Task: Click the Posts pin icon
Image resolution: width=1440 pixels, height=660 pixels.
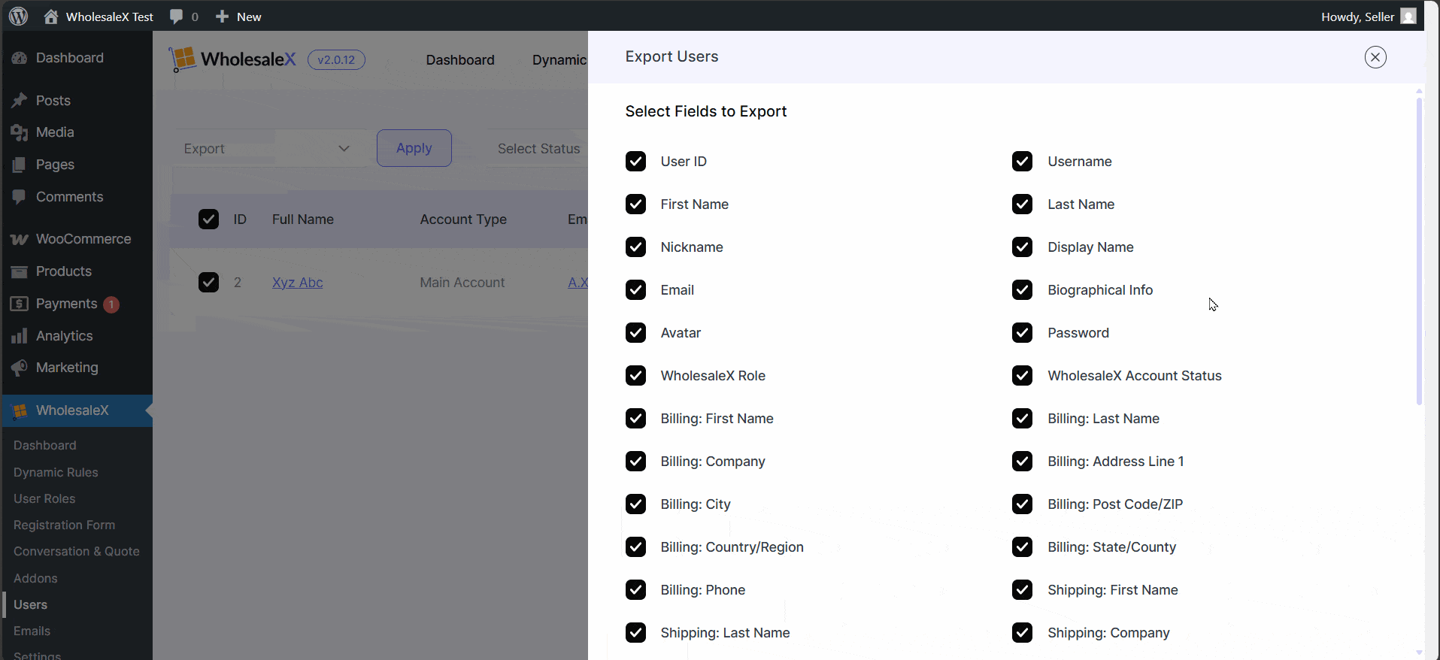Action: [20, 101]
